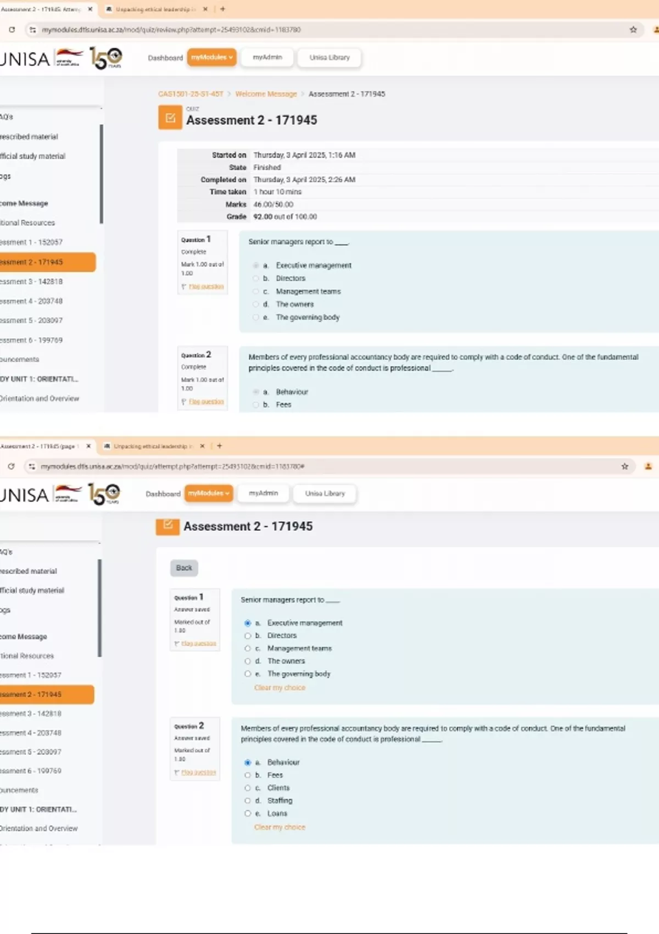This screenshot has height=934, width=659.
Task: Open Unisa Library menu in the lower window
Action: click(x=325, y=493)
